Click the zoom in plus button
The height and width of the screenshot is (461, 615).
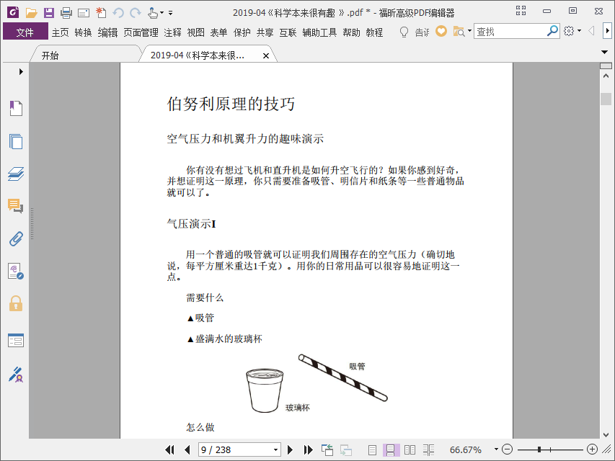click(592, 449)
